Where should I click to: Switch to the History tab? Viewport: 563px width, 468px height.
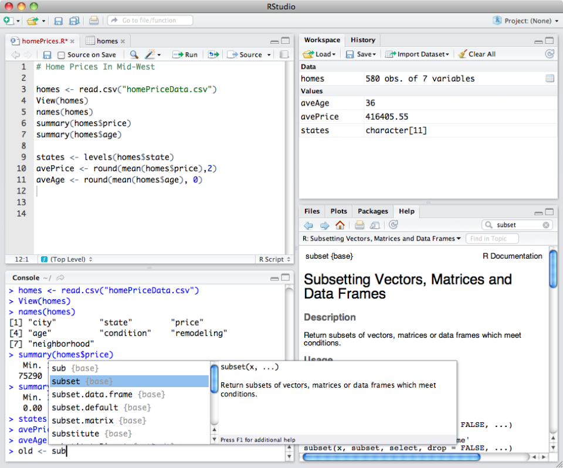pos(362,40)
